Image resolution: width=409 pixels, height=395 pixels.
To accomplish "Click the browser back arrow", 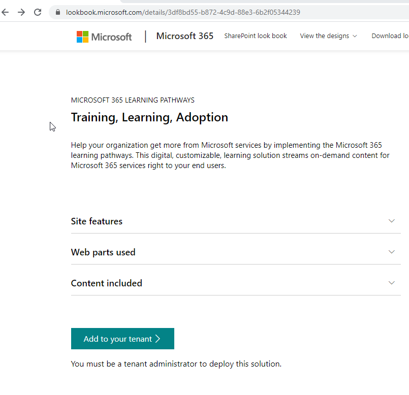I will click(5, 12).
